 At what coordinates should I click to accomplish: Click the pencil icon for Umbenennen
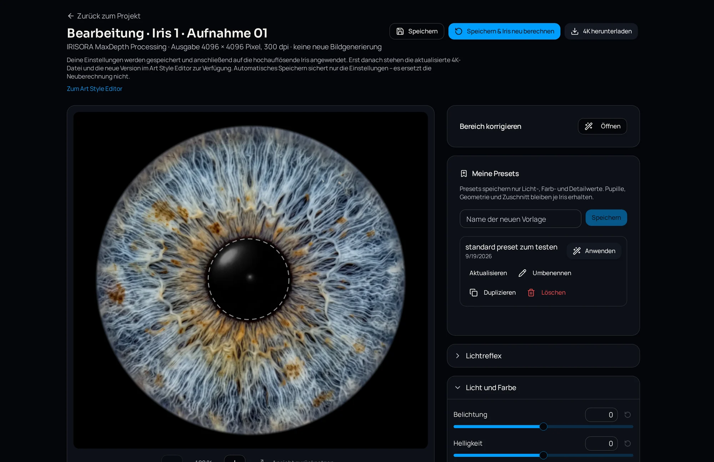(522, 273)
